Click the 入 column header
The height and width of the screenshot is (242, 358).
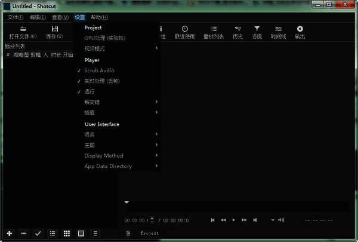46,55
